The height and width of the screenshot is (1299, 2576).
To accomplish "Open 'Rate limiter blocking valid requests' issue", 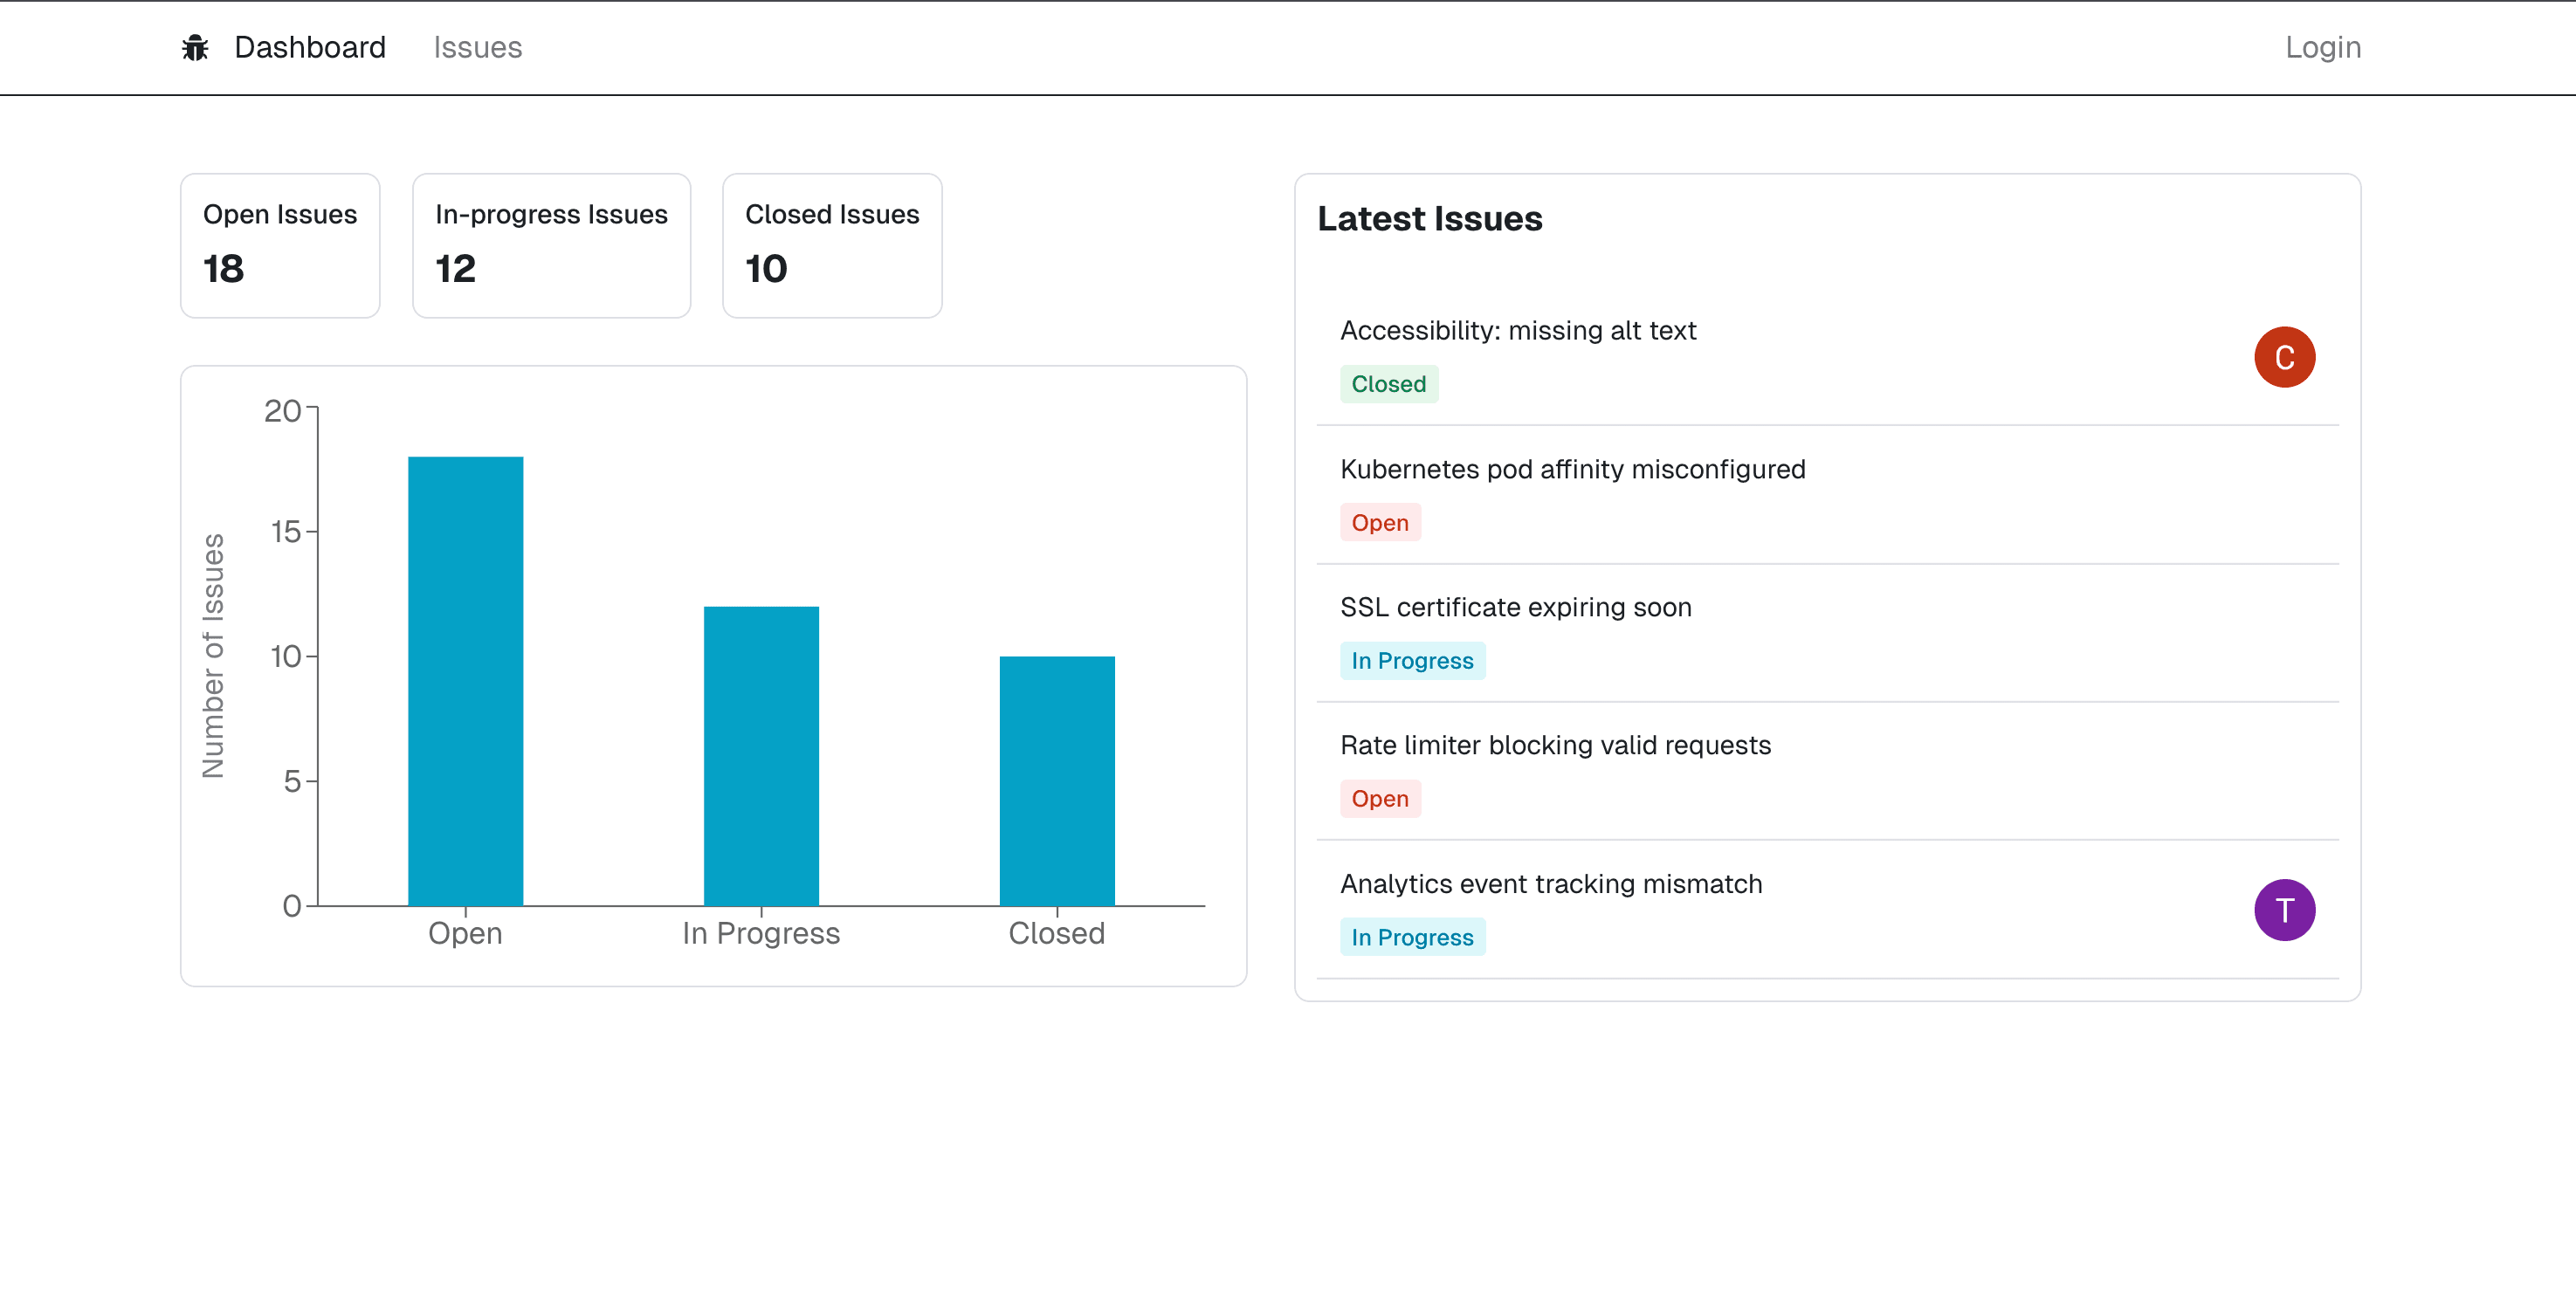I will pyautogui.click(x=1554, y=746).
